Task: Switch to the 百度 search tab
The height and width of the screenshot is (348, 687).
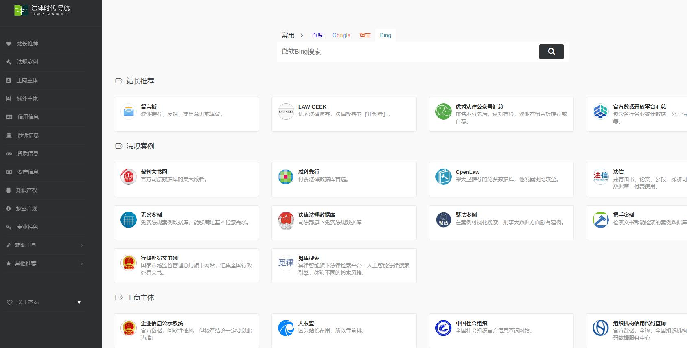Action: (x=317, y=35)
